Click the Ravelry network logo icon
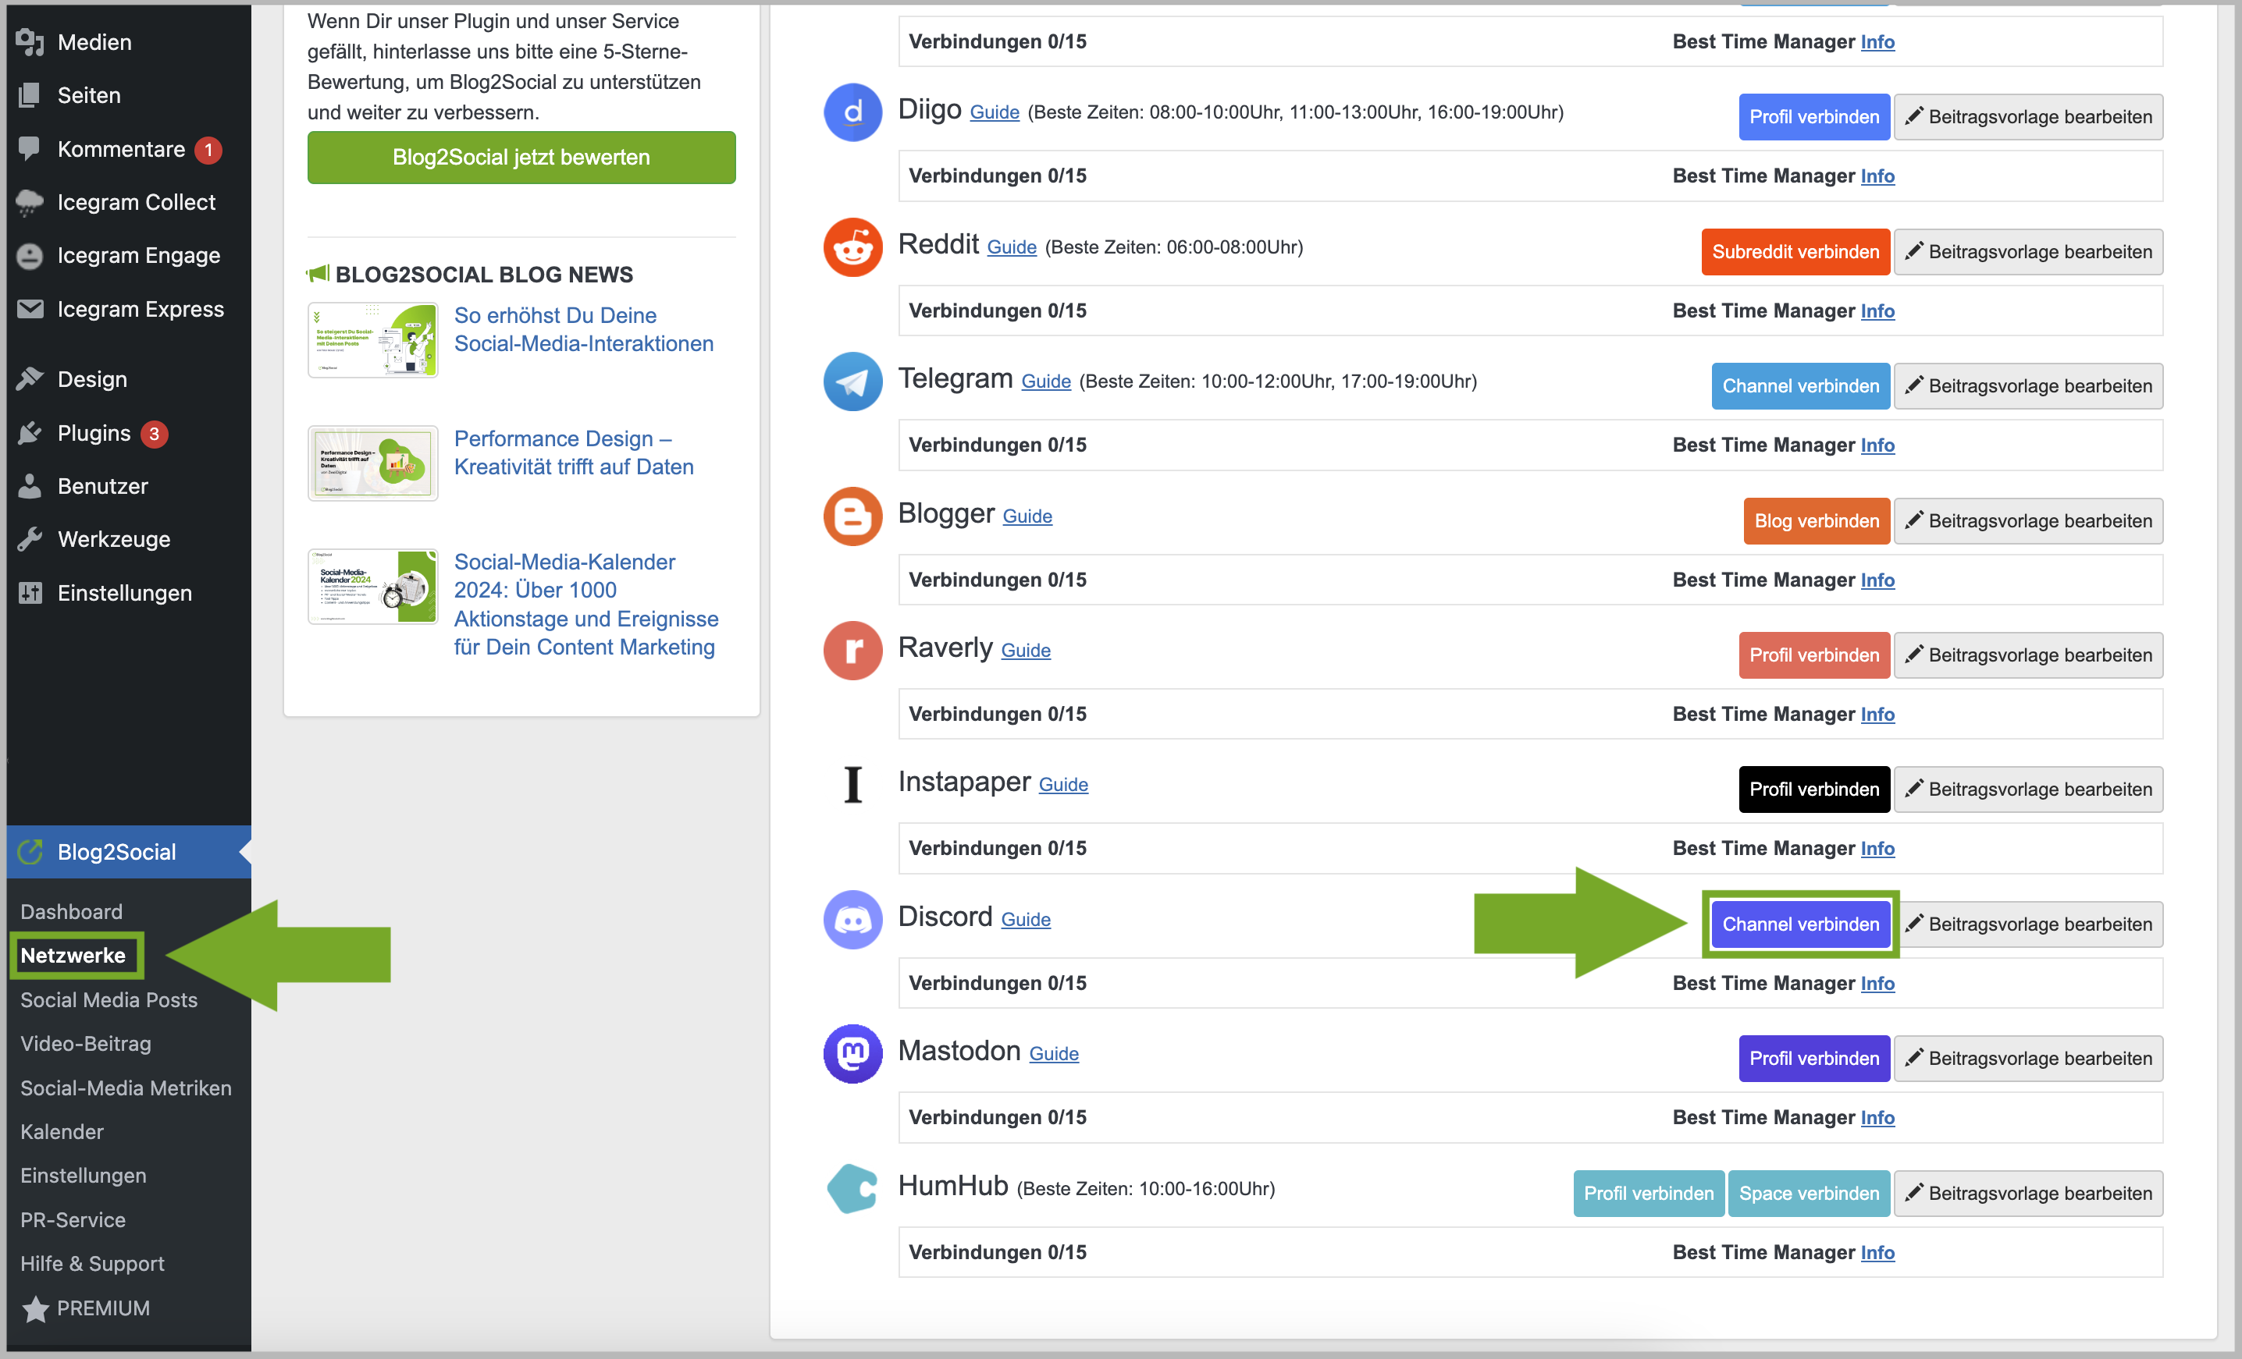Viewport: 2242px width, 1359px height. point(852,651)
